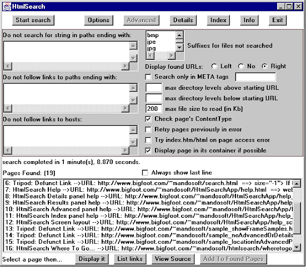Click in the 'Do not follow links to paths' text area
306x267 pixels.
click(x=67, y=94)
